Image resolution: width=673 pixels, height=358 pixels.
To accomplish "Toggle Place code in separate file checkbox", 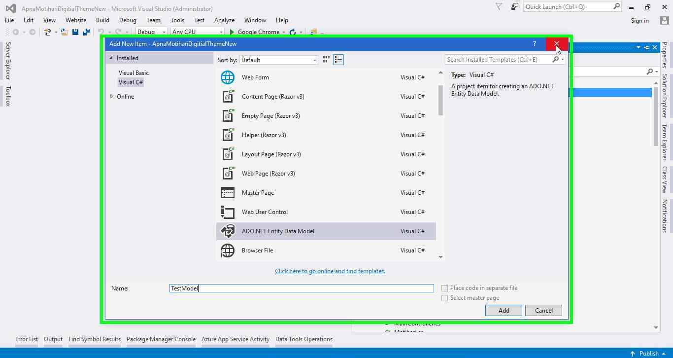I will [x=445, y=288].
